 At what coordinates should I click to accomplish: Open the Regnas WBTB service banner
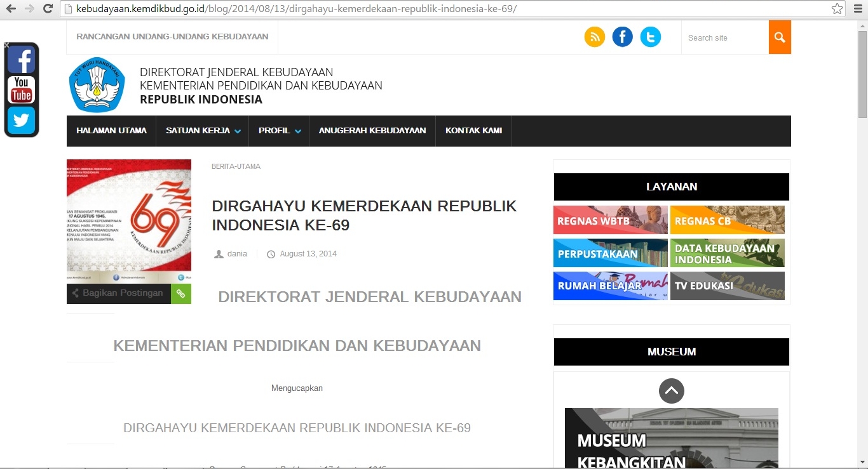click(610, 220)
